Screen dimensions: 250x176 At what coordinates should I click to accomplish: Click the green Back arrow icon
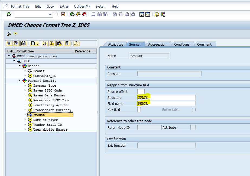pos(72,14)
